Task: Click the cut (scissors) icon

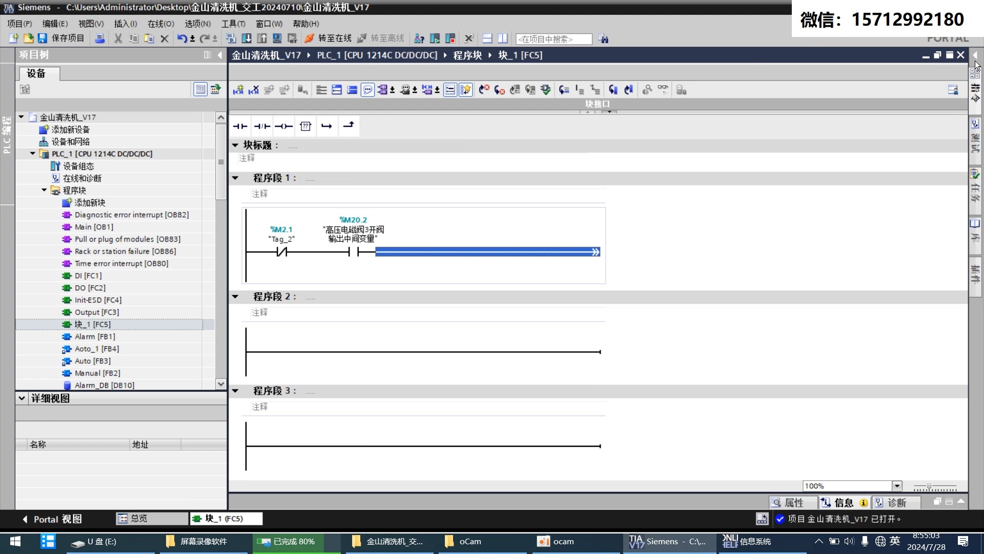Action: 118,38
